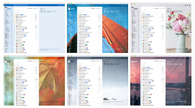Collapse Contacts section in pink sunset window

[x=132, y=86]
